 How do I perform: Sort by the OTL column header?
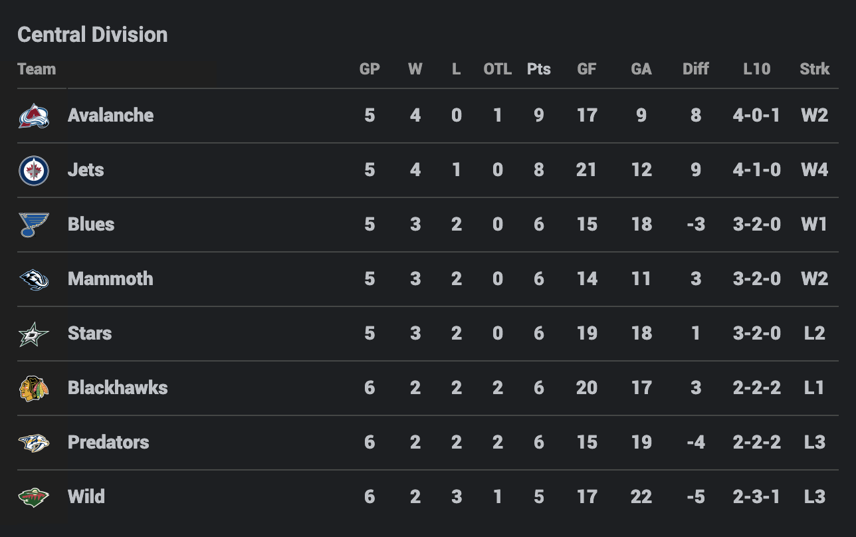[x=497, y=69]
